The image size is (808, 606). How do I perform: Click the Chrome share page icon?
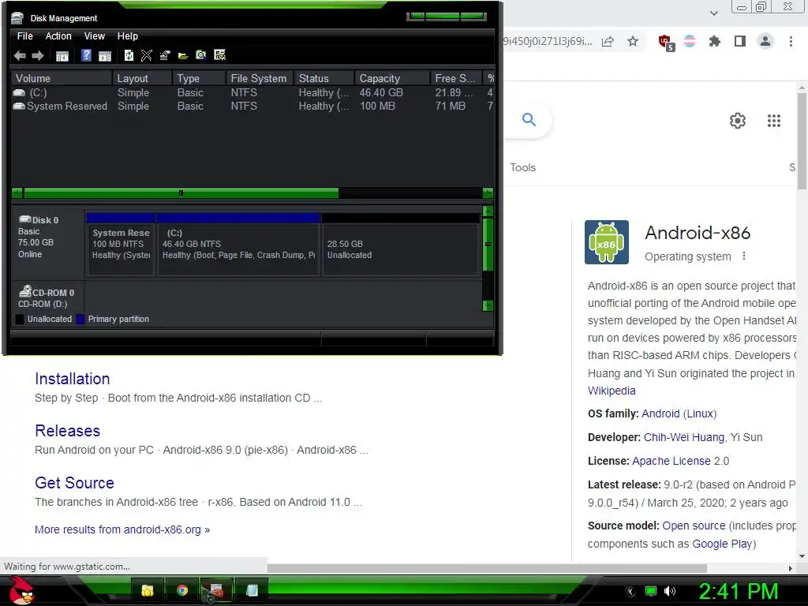click(x=608, y=41)
